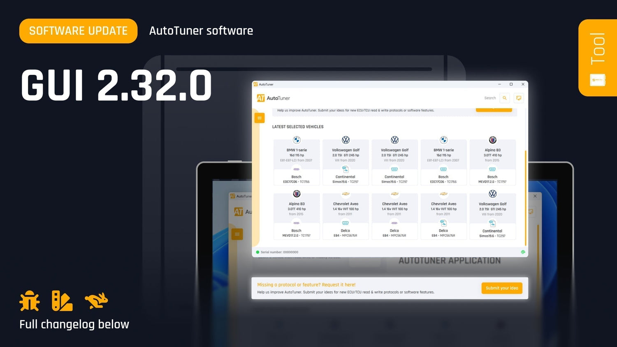The width and height of the screenshot is (617, 347).
Task: Click the GUI 2.32.0 title text
Action: coord(116,86)
